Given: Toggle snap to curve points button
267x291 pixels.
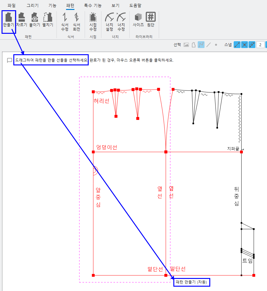Looking at the screenshot, I should pos(252,45).
